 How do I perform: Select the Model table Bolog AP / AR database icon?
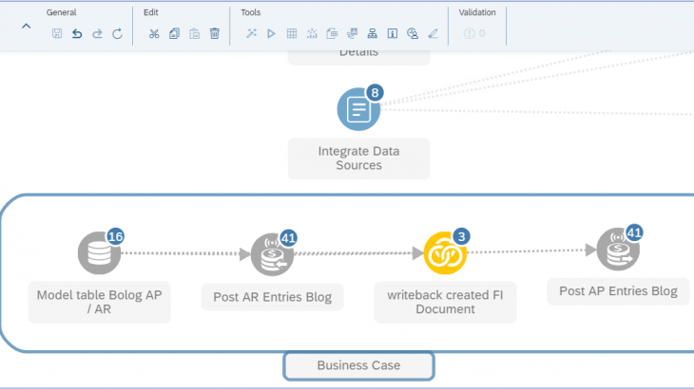(x=99, y=253)
